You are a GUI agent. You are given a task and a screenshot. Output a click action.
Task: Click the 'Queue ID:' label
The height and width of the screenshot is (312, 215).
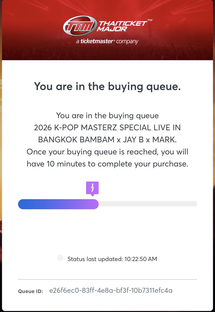coord(31,291)
